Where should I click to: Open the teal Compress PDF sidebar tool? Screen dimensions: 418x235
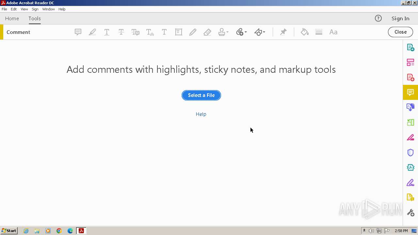410,167
